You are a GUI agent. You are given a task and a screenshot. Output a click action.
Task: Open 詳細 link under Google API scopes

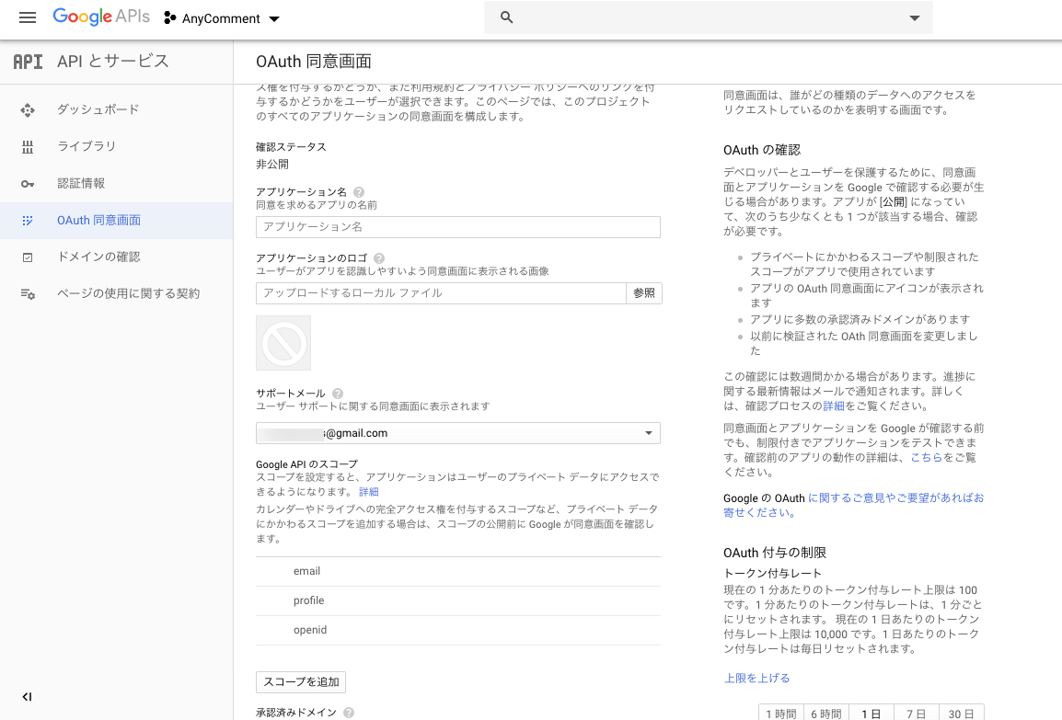tap(369, 492)
